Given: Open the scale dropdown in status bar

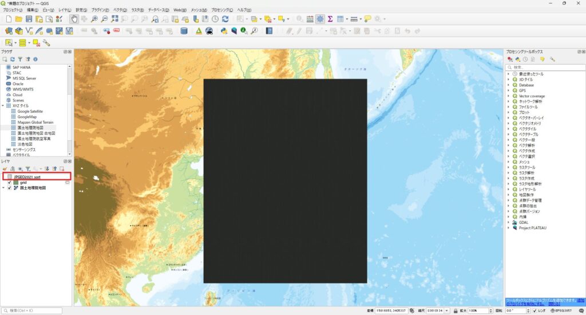Looking at the screenshot, I should tap(446, 311).
